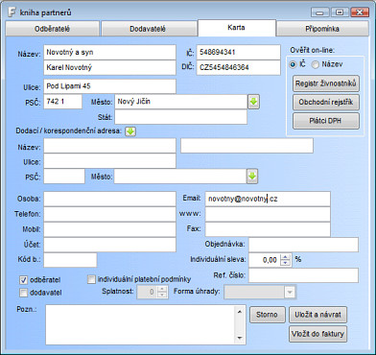Click the Registr živnostníků button

click(326, 83)
